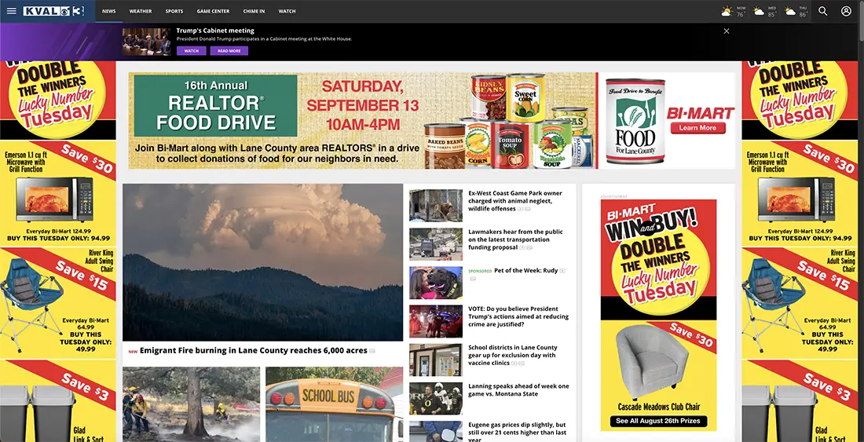Click the Game Park animal thumbnail
The width and height of the screenshot is (864, 442).
436,206
